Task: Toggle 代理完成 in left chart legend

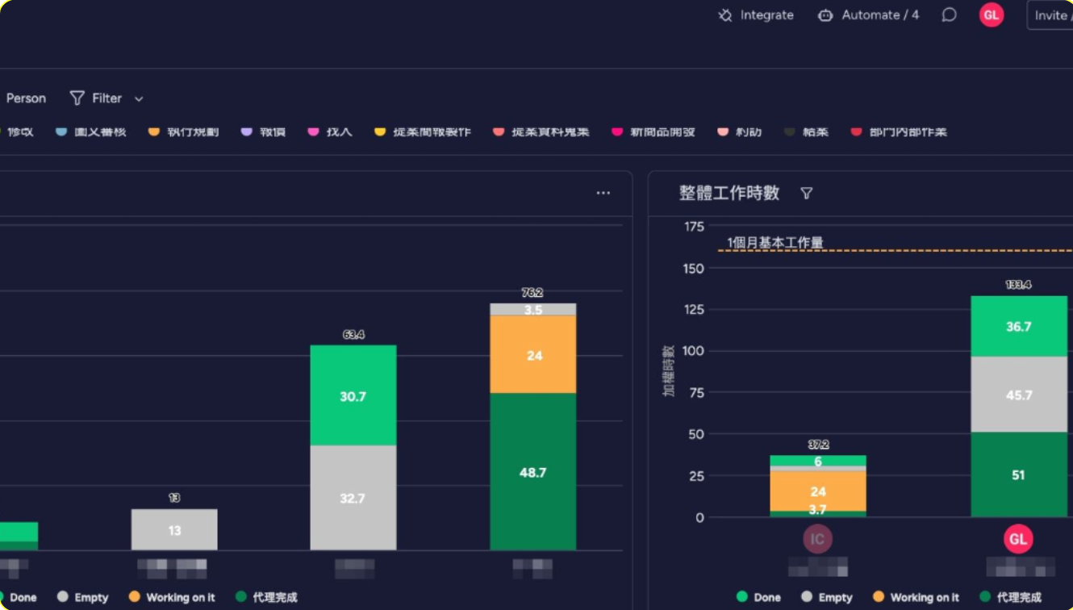Action: (x=266, y=597)
